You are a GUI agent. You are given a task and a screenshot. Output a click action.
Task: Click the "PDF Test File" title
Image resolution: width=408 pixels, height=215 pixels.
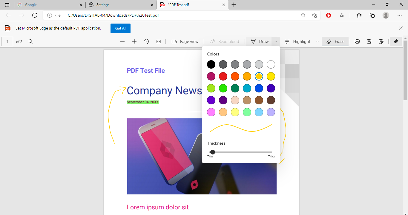(146, 71)
